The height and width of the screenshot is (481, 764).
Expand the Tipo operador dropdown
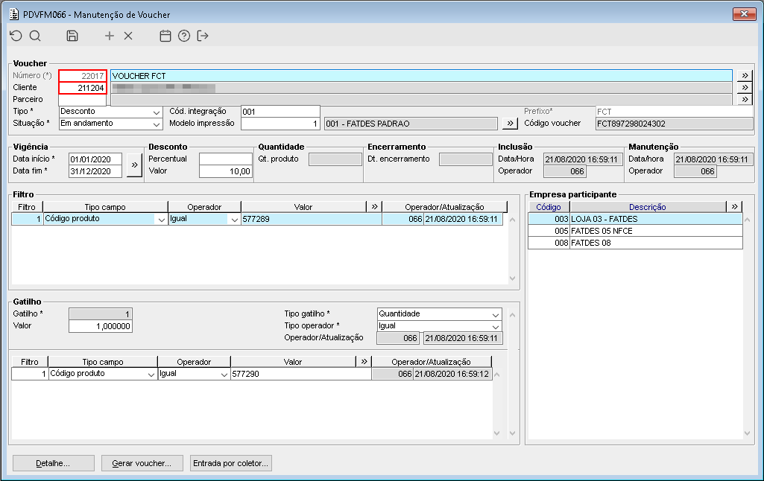click(439, 326)
